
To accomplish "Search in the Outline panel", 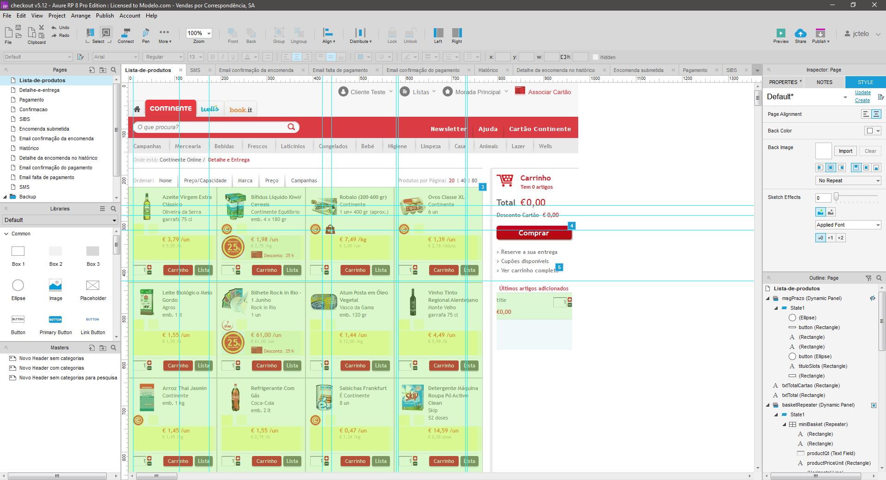I will coord(879,278).
